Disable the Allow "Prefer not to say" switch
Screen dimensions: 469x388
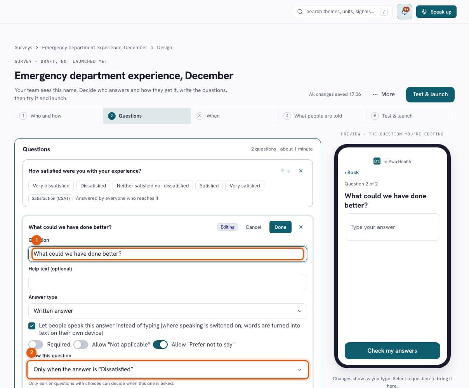click(x=160, y=345)
